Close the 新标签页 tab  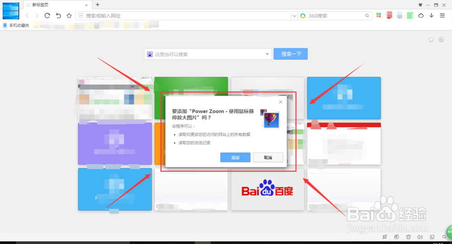click(86, 5)
